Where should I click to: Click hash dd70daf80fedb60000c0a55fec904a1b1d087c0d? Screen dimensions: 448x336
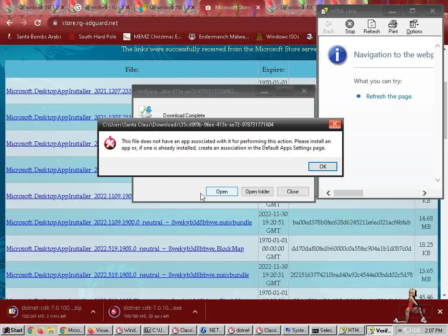pos(351,248)
